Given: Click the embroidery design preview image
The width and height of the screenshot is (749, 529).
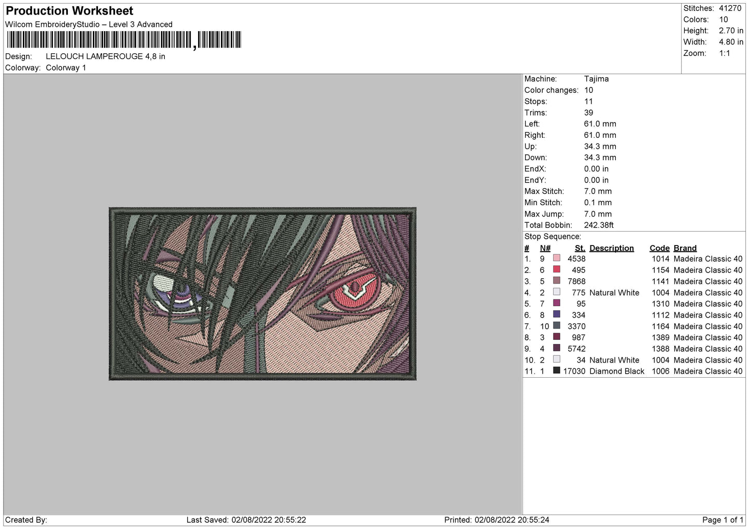Looking at the screenshot, I should (x=262, y=294).
